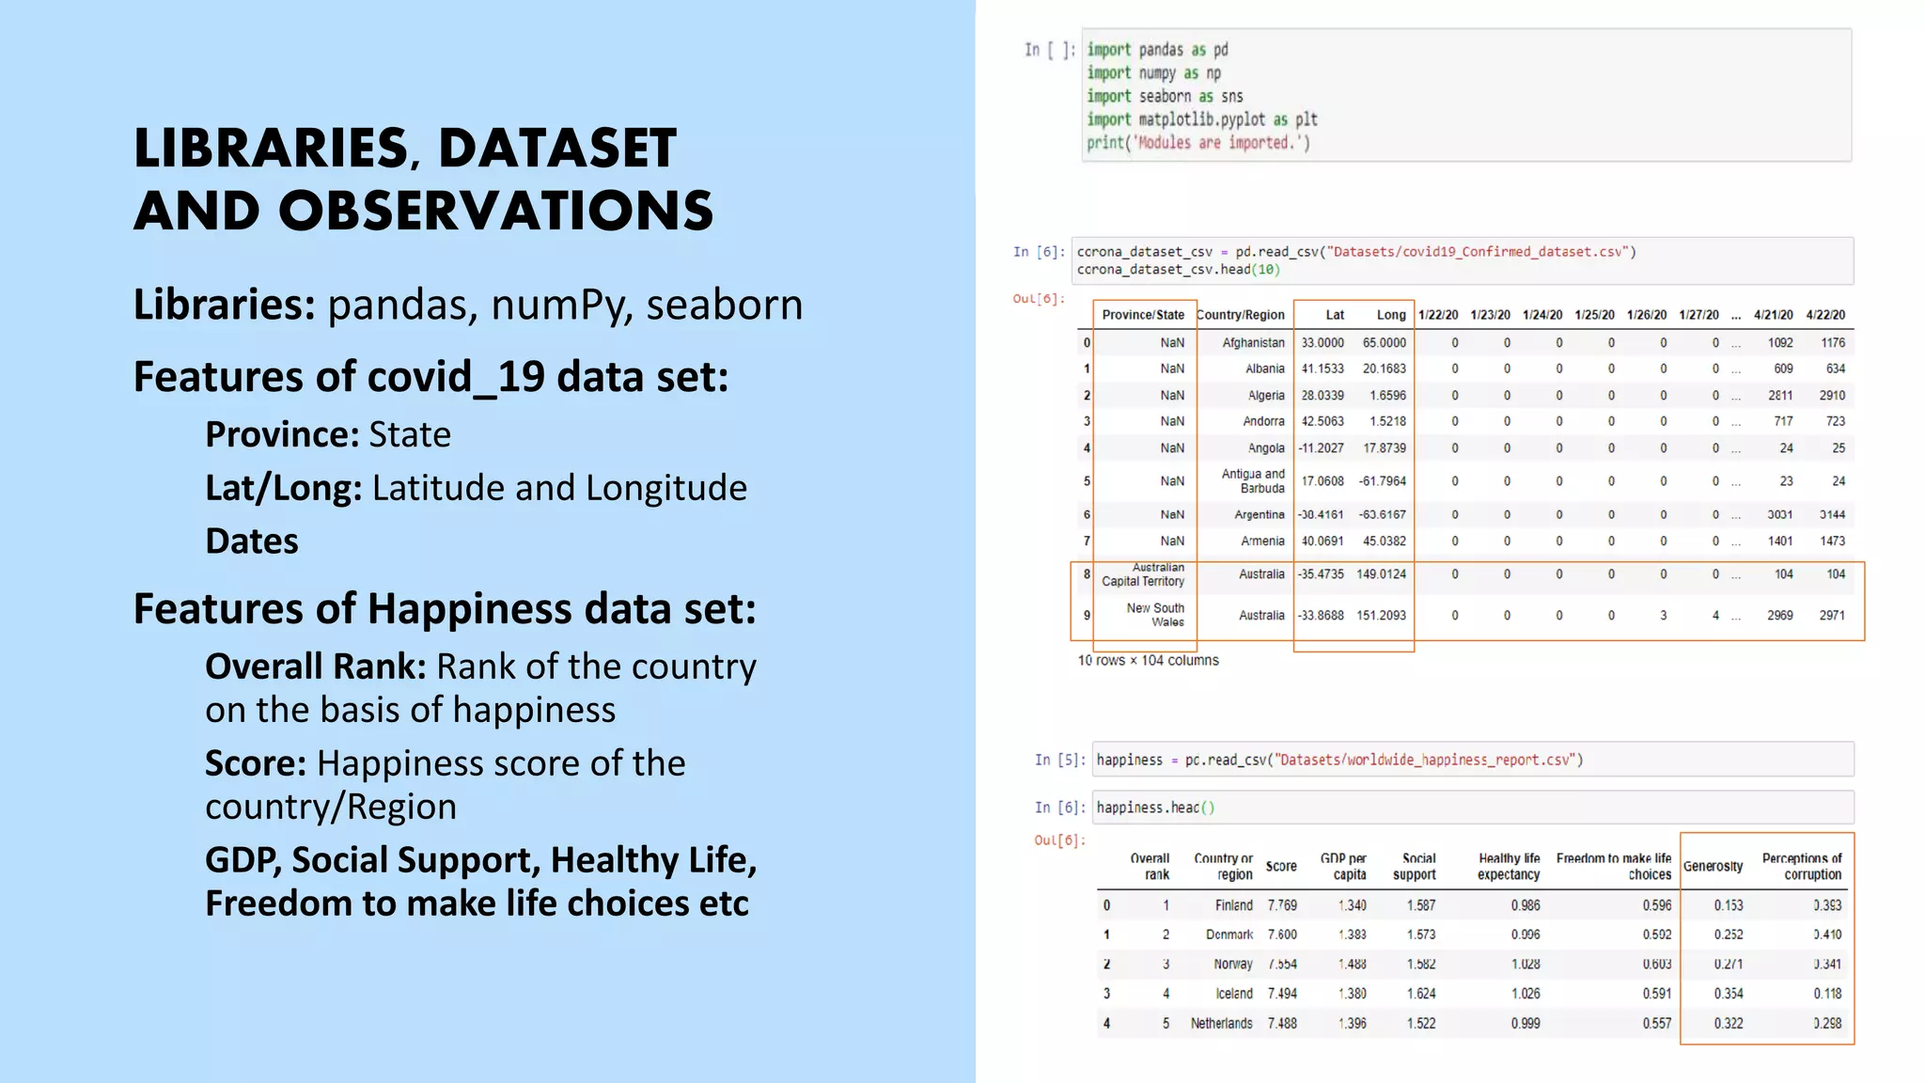Select the 'Healthy life expectancy' column header

click(x=1509, y=866)
